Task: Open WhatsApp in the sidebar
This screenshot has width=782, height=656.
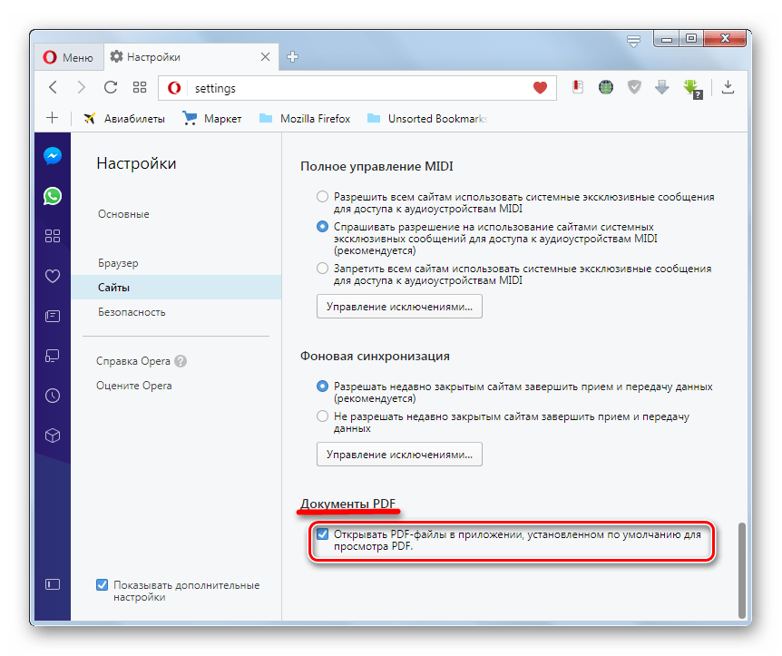Action: [x=52, y=195]
